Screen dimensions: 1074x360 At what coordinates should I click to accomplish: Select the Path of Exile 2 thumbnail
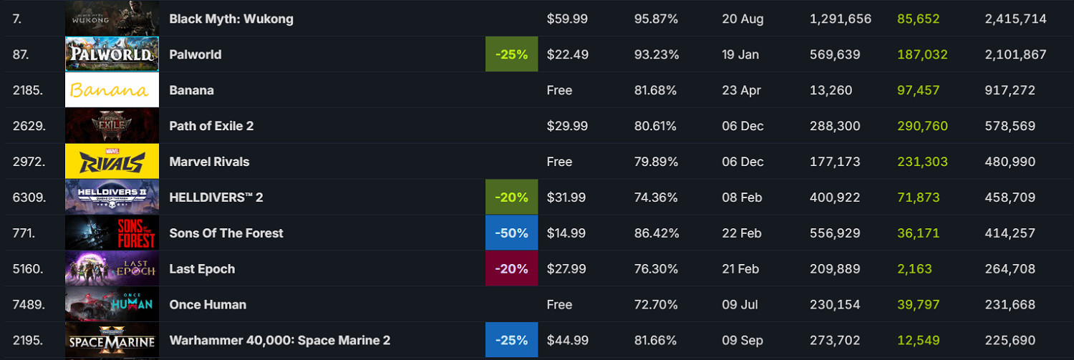click(x=112, y=126)
